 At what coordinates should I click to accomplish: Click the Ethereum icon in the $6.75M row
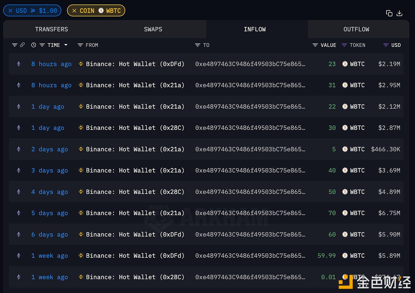click(19, 213)
